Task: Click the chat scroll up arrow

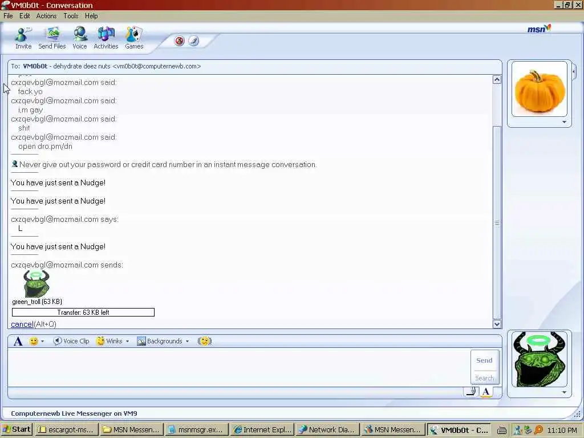Action: point(497,79)
